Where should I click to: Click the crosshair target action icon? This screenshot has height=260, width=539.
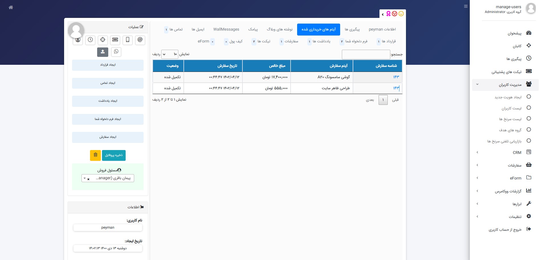103,40
